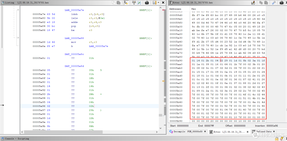The width and height of the screenshot is (287, 141).
Task: Close the Listing panel
Action: (x=163, y=3)
